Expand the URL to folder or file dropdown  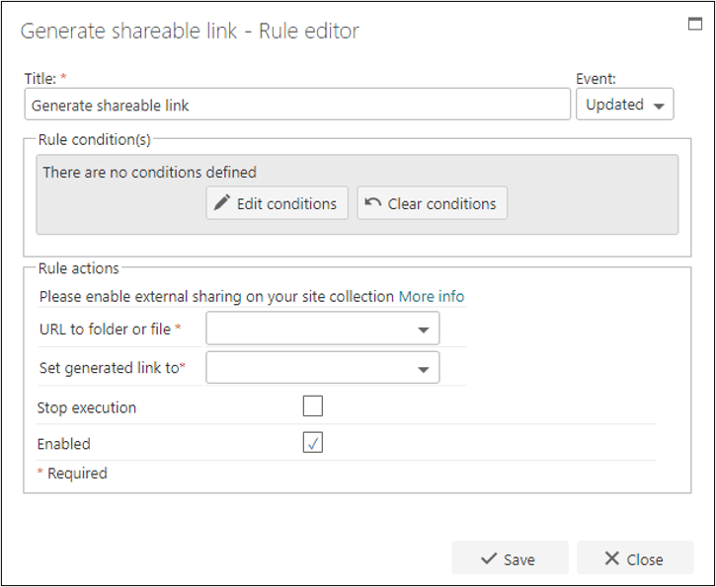pyautogui.click(x=323, y=329)
